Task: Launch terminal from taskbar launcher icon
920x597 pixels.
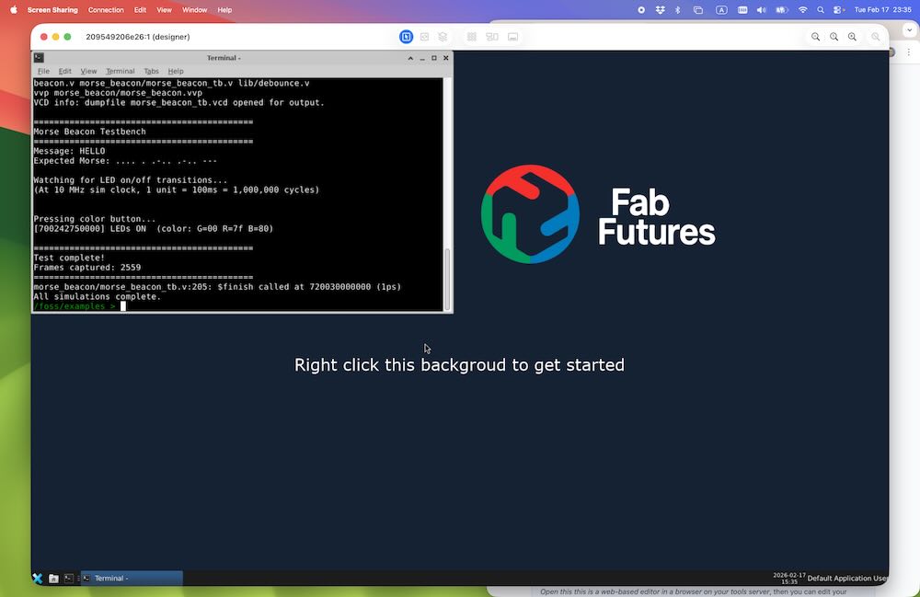Action: (68, 579)
